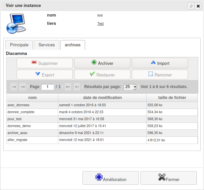Go to the first page of results
204x190 pixels.
tap(14, 87)
